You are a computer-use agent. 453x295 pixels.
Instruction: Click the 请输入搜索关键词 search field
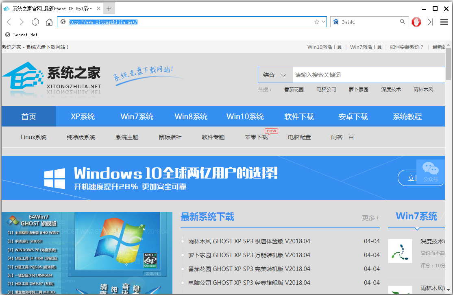coord(369,75)
